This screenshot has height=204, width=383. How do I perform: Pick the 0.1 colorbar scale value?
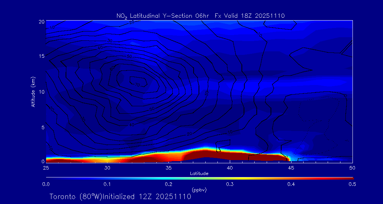(107, 185)
